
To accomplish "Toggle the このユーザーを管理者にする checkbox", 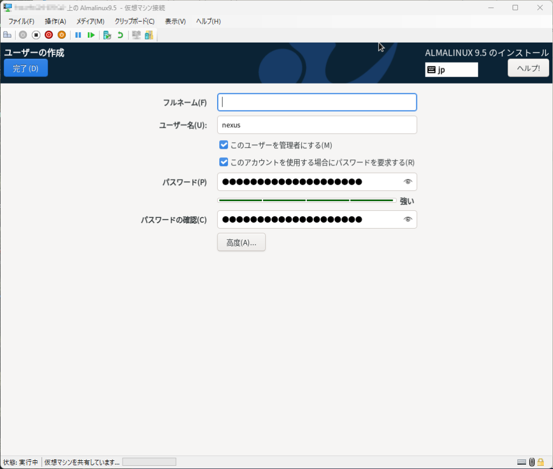I will (224, 145).
